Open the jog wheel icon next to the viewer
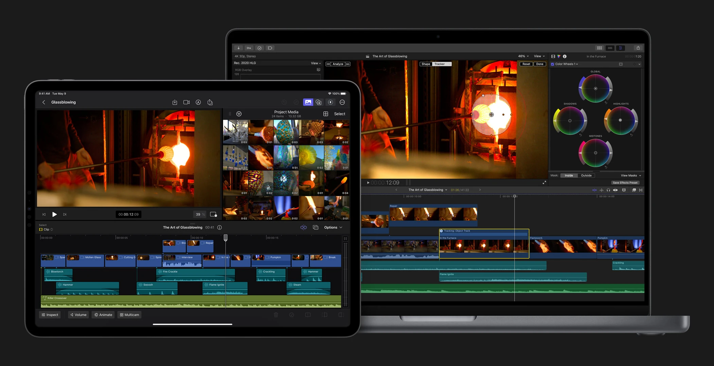The height and width of the screenshot is (366, 714). pyautogui.click(x=213, y=214)
